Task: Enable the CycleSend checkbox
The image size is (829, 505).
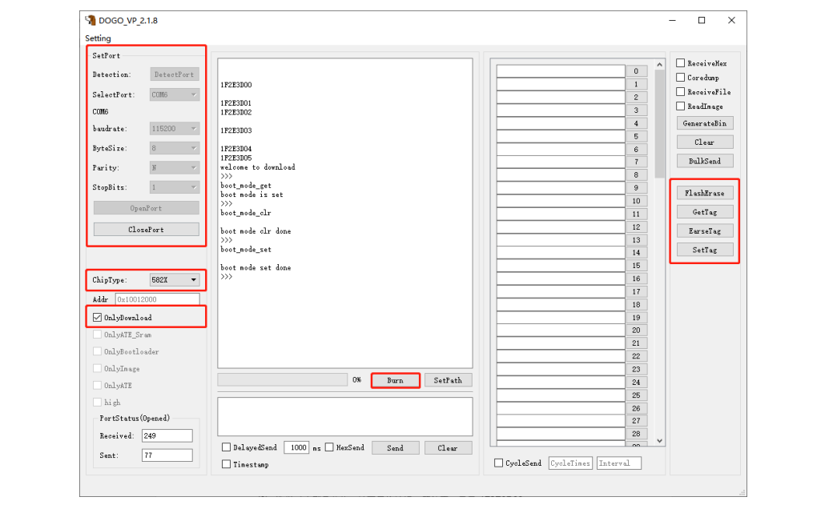Action: pos(498,463)
